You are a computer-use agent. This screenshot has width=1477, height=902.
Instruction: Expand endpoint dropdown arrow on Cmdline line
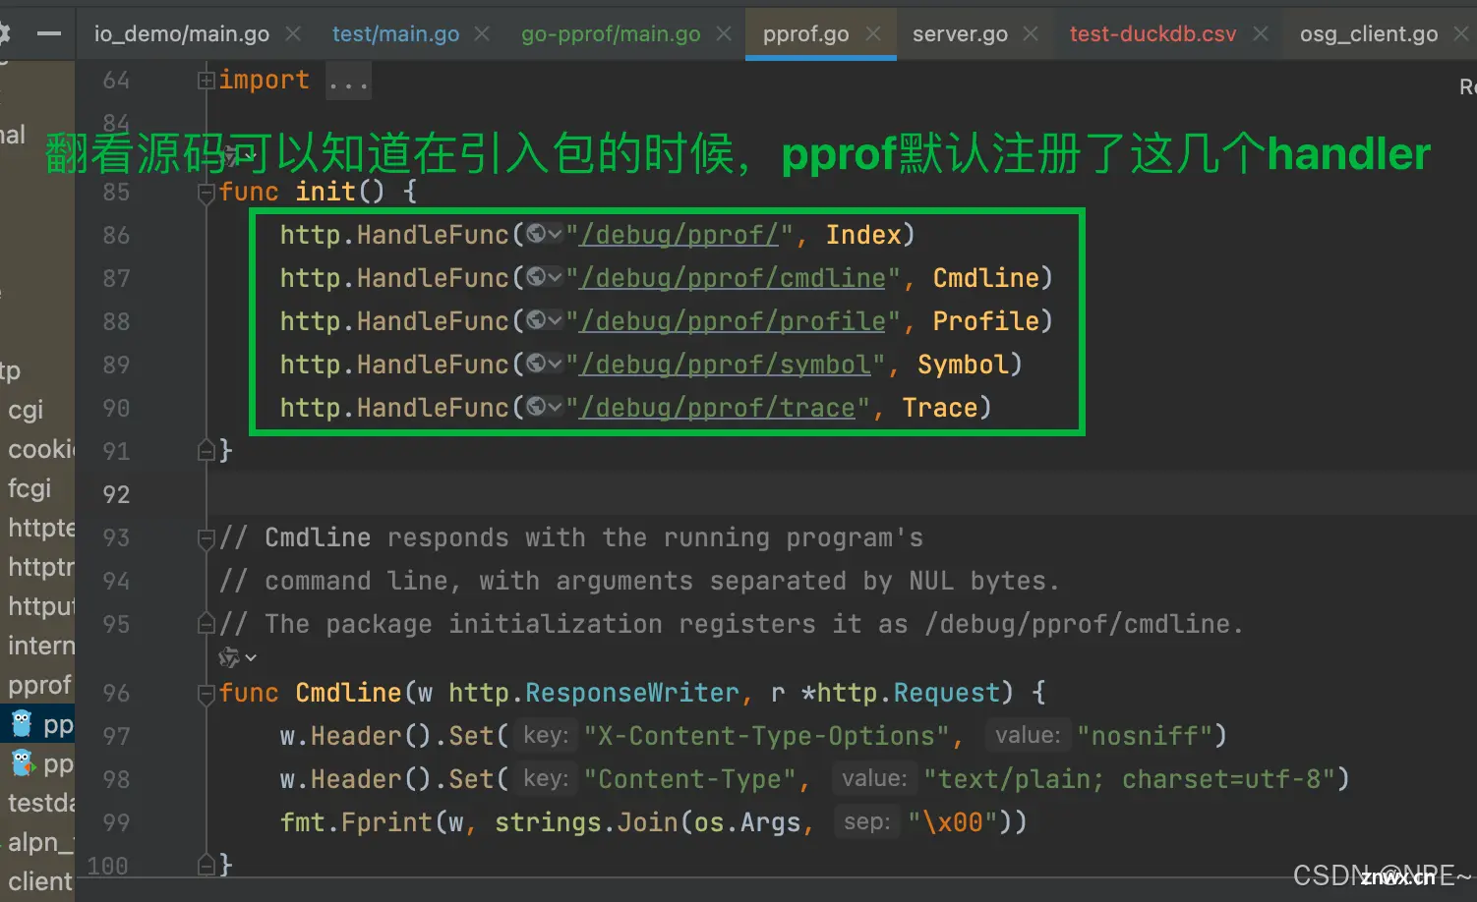tap(556, 278)
